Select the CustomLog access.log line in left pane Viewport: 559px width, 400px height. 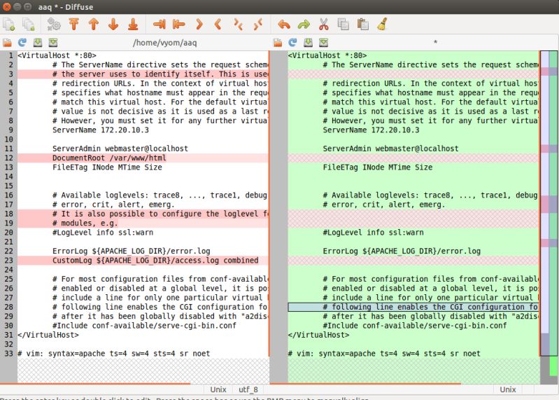point(143,261)
